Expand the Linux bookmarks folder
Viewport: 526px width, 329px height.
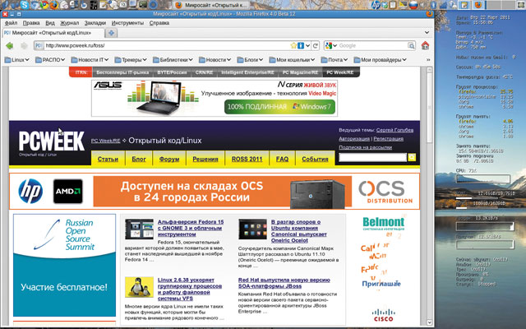(16, 60)
